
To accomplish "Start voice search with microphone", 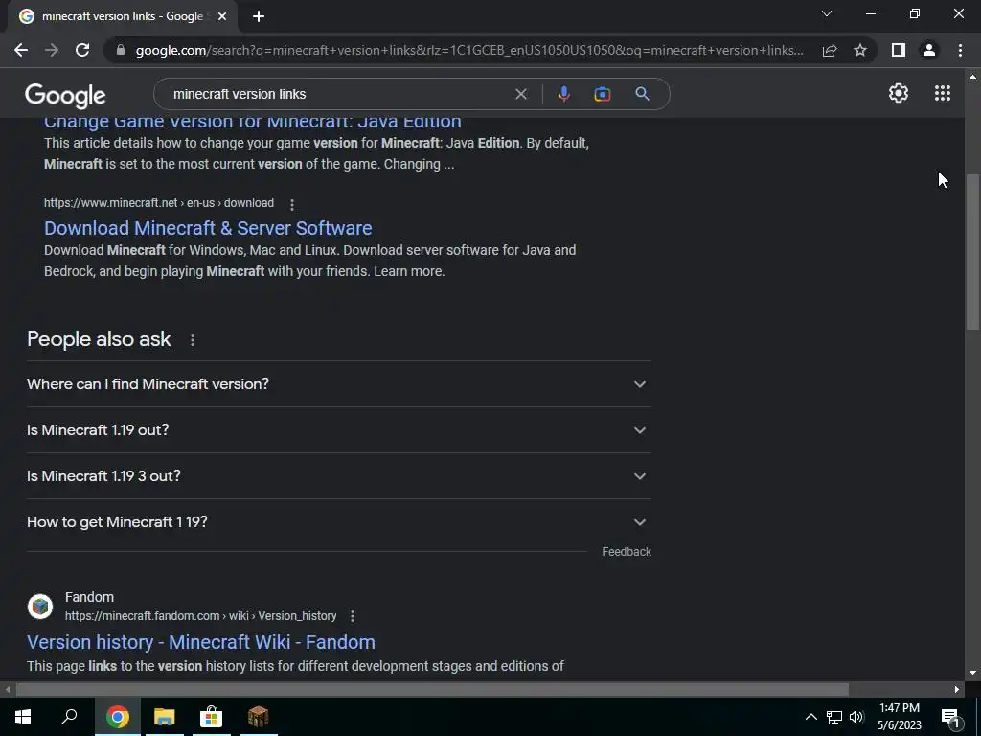I will click(563, 94).
